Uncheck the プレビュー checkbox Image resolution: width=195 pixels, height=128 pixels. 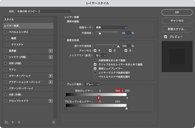165,37
